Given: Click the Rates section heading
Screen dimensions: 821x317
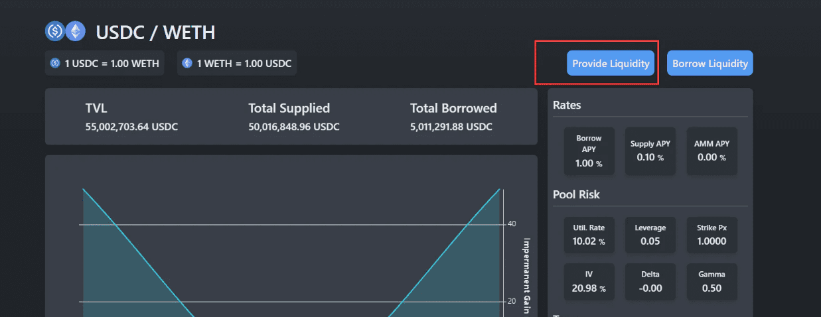Looking at the screenshot, I should [x=567, y=105].
